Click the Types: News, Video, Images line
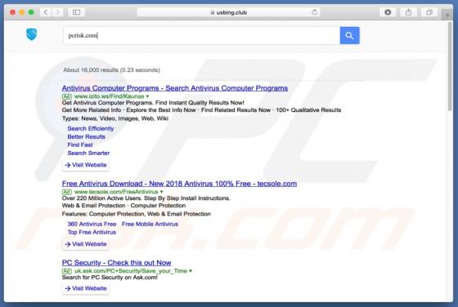Viewport: 458px width, 307px height. click(115, 118)
